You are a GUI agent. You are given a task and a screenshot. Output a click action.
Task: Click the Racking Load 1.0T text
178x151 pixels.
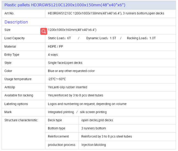tap(141, 38)
